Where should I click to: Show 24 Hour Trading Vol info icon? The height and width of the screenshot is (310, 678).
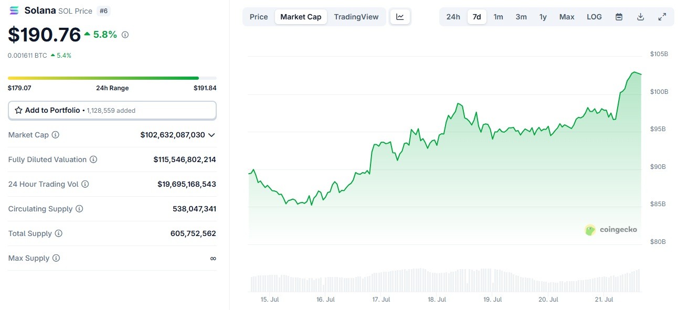tap(85, 184)
